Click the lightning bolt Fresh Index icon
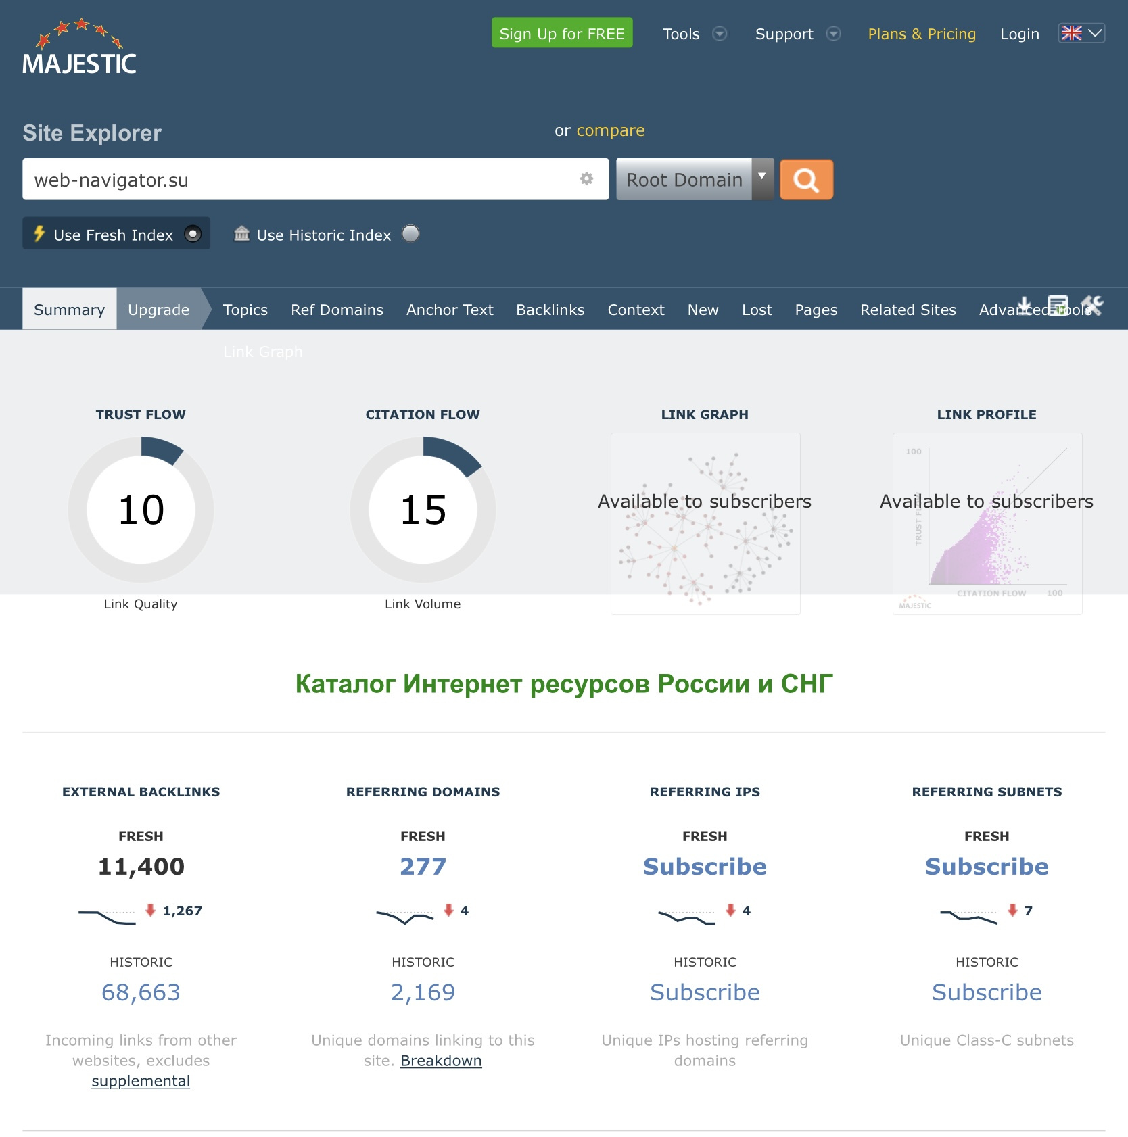Viewport: 1128px width, 1137px height. pyautogui.click(x=39, y=234)
